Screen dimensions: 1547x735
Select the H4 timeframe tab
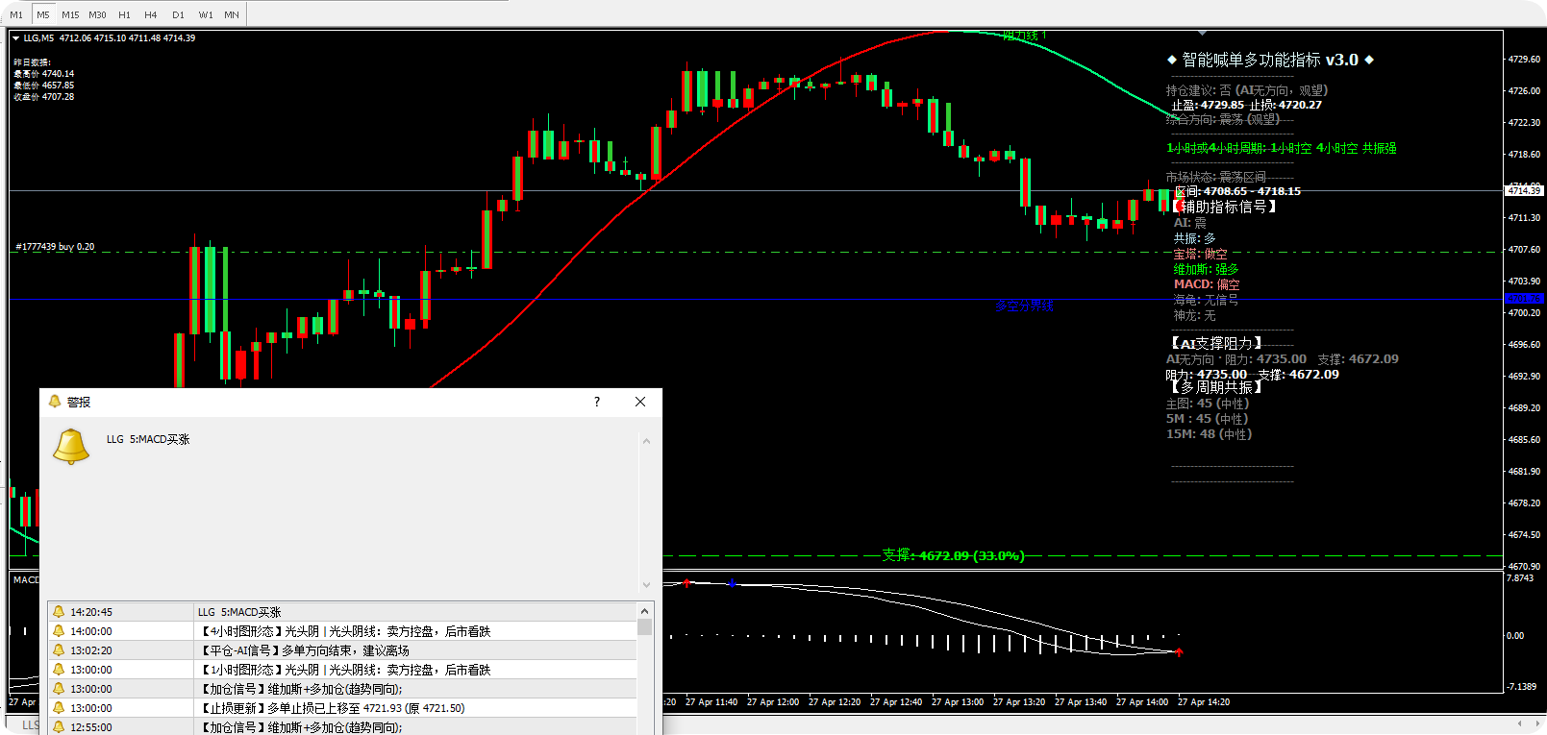tap(151, 14)
